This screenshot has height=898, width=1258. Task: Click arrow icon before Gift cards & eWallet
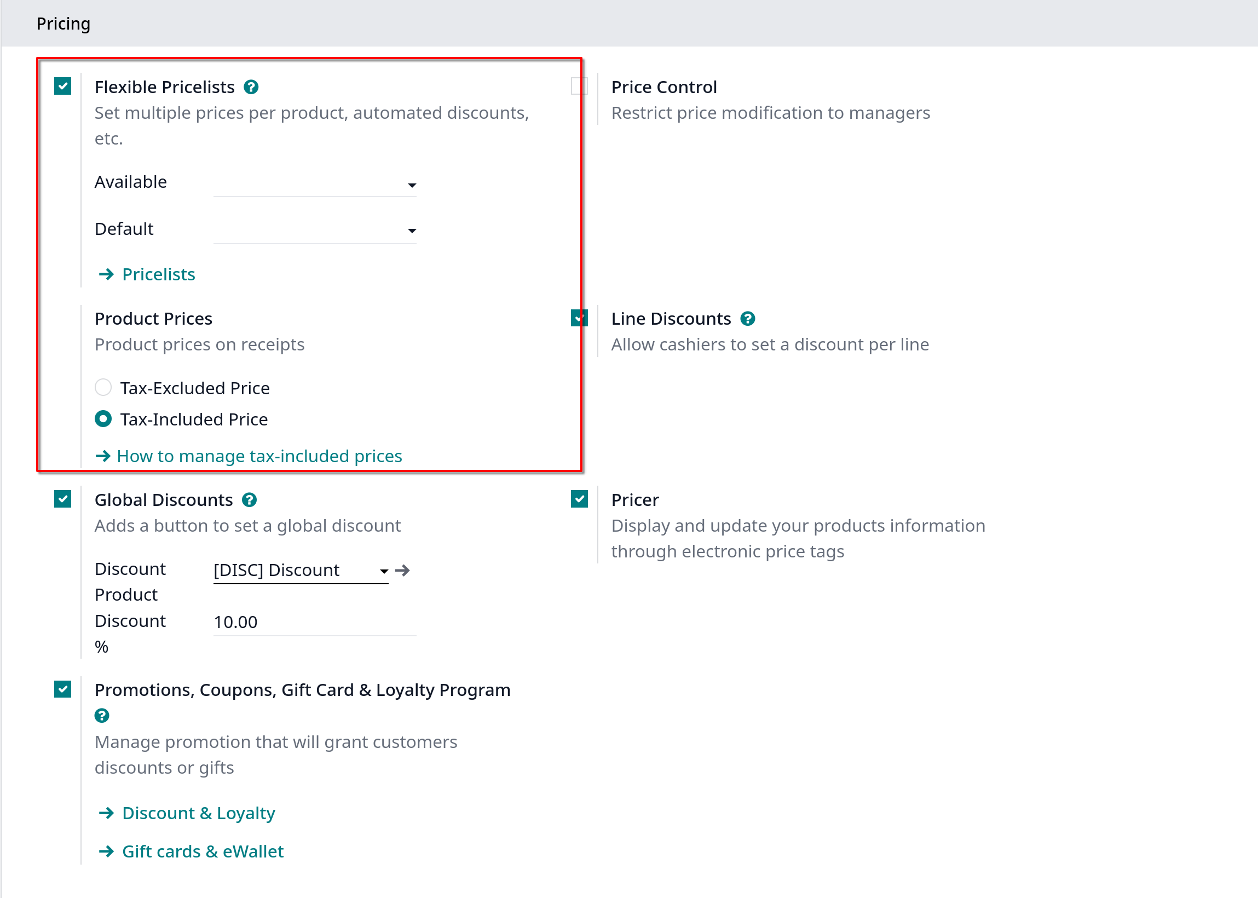pos(106,851)
